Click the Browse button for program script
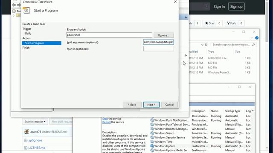Viewport: 273px width, 153px height. [164, 35]
